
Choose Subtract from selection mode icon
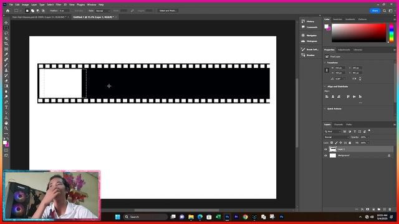pos(38,11)
